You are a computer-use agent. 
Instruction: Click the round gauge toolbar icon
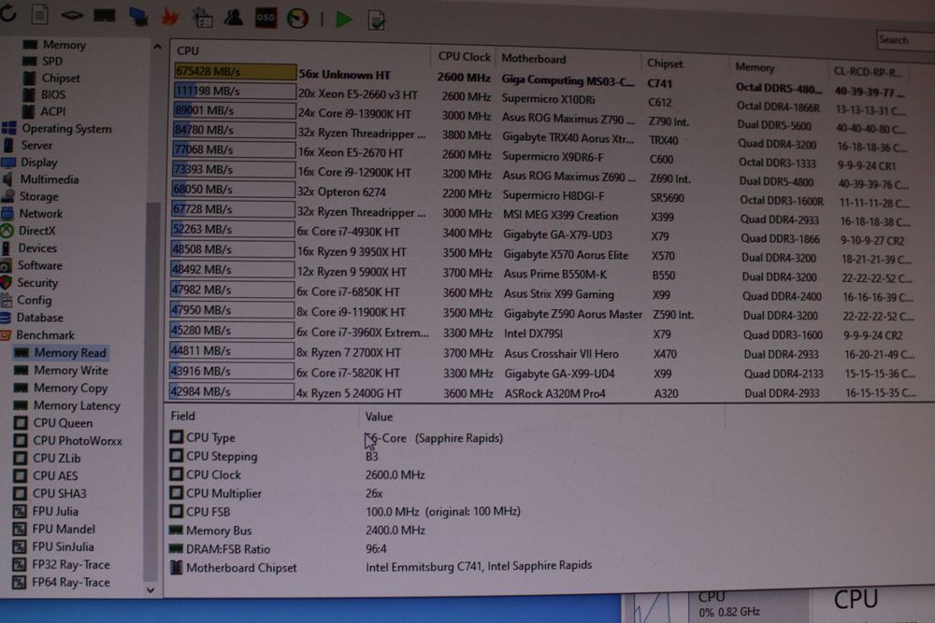coord(297,19)
